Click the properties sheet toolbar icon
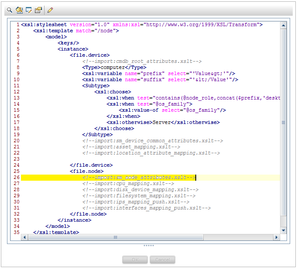This screenshot has height=268, width=298. (38, 9)
